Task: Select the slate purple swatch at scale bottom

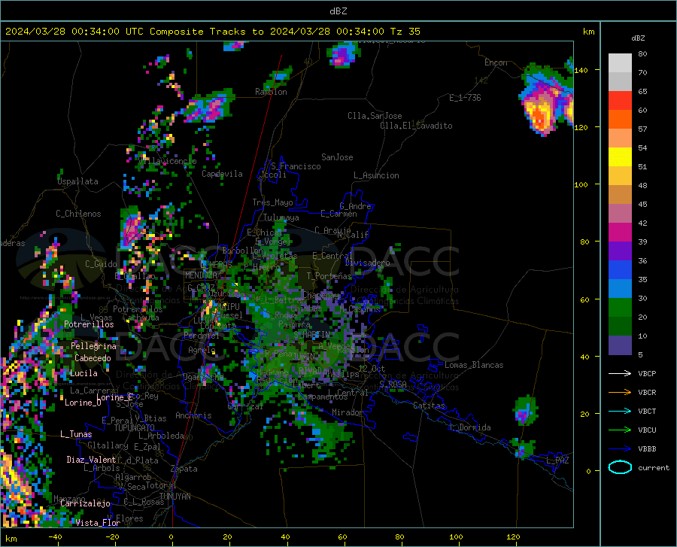Action: (620, 345)
